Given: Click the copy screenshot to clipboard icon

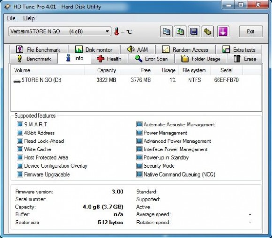Looking at the screenshot, I should point(180,31).
